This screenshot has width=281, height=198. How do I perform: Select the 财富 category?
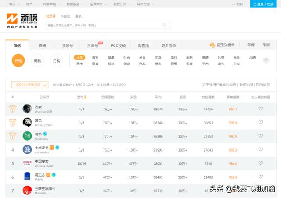[x=95, y=64]
